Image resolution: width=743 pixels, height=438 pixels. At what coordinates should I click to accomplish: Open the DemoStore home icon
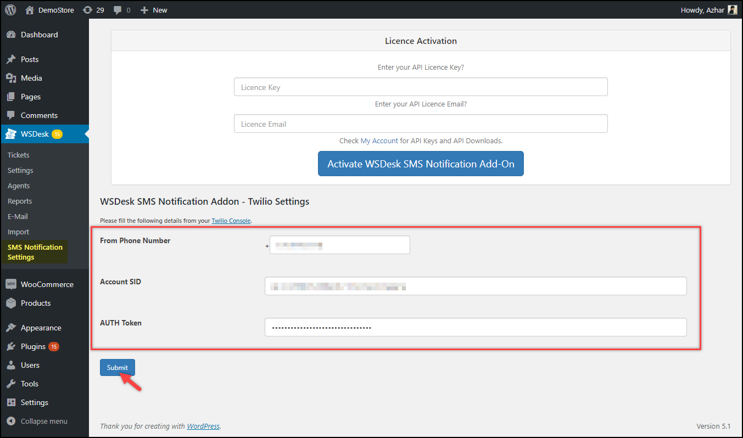pyautogui.click(x=30, y=10)
